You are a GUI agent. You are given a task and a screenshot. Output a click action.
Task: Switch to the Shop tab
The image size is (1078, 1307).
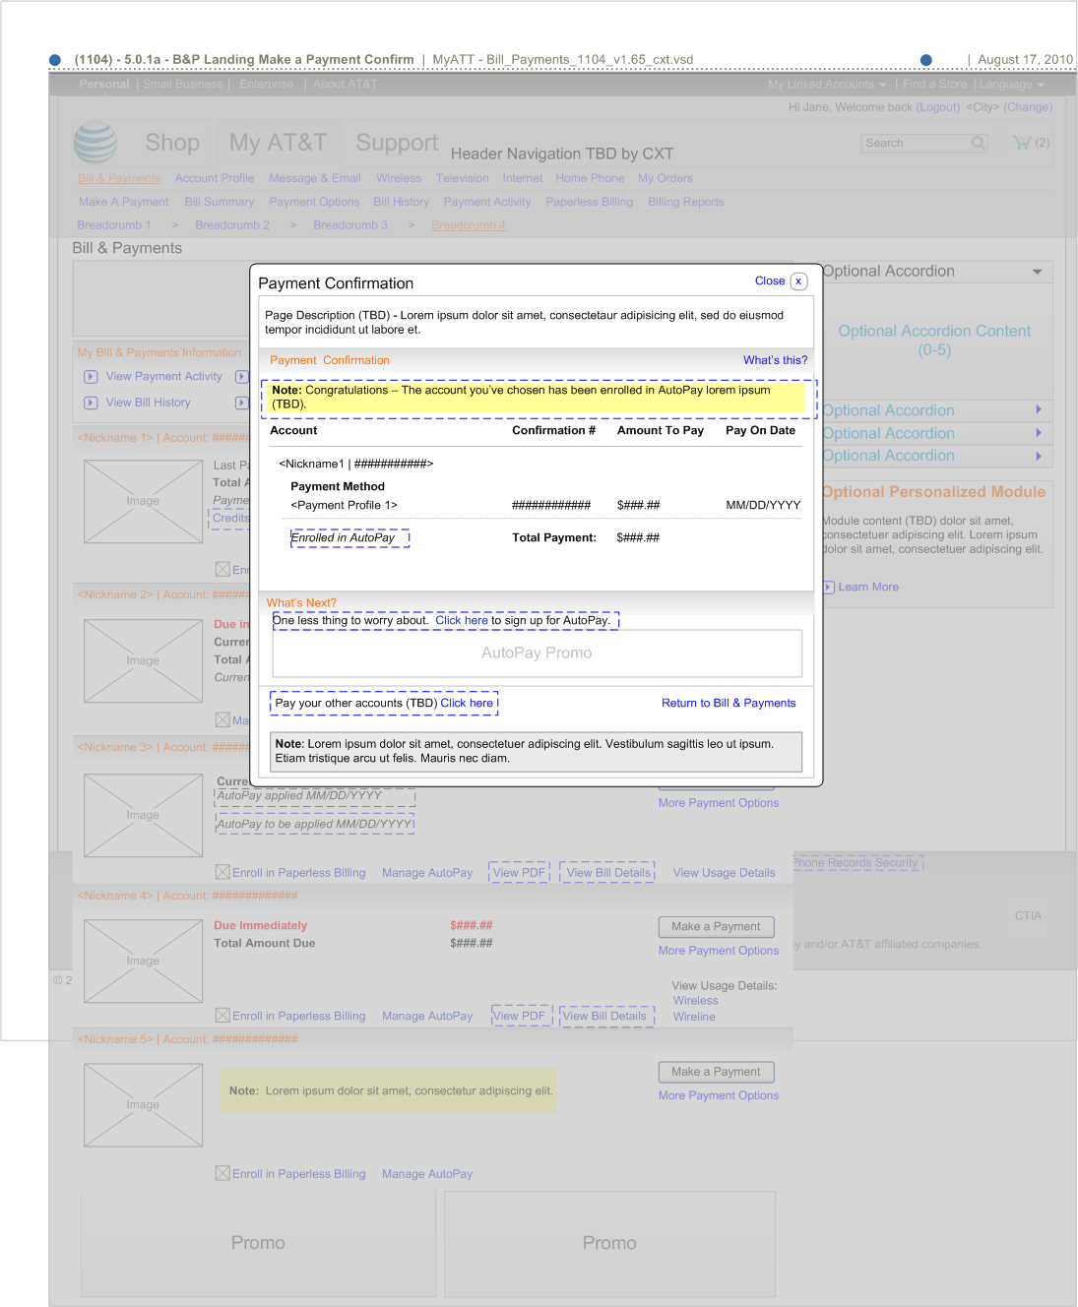pos(172,143)
